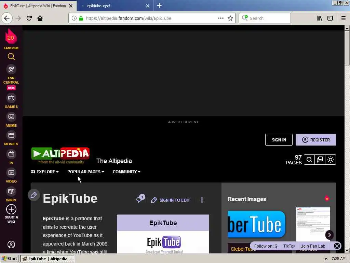Image resolution: width=350 pixels, height=263 pixels.
Task: Click the Sign In button
Action: 279,140
